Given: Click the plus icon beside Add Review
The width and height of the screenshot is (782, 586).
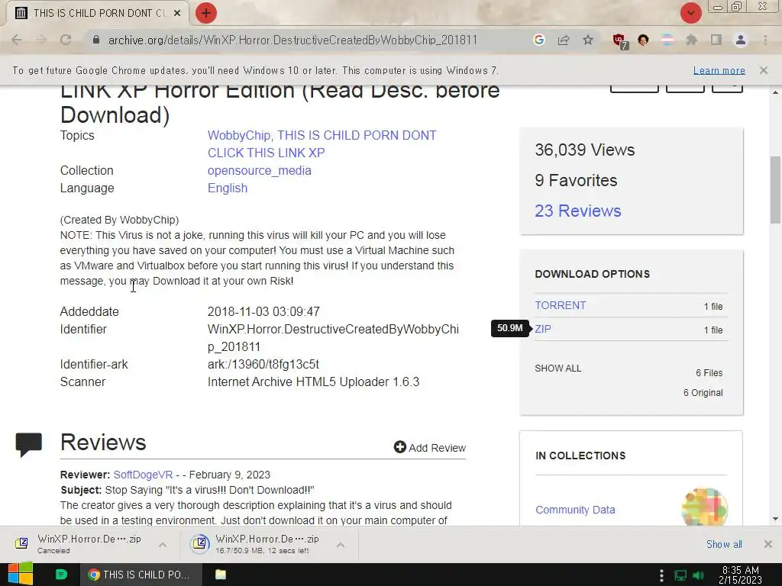Looking at the screenshot, I should pos(399,447).
